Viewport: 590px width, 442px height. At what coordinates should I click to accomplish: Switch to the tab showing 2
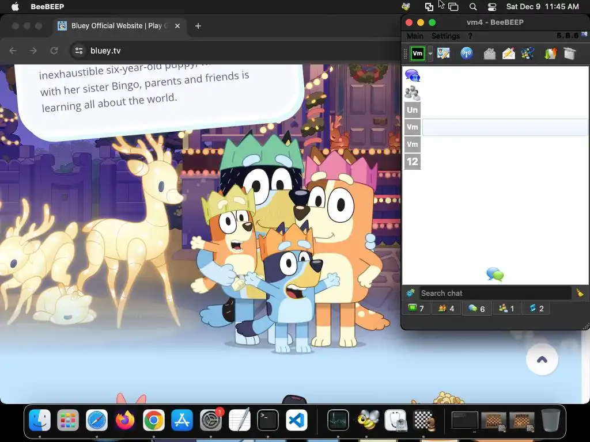[536, 308]
